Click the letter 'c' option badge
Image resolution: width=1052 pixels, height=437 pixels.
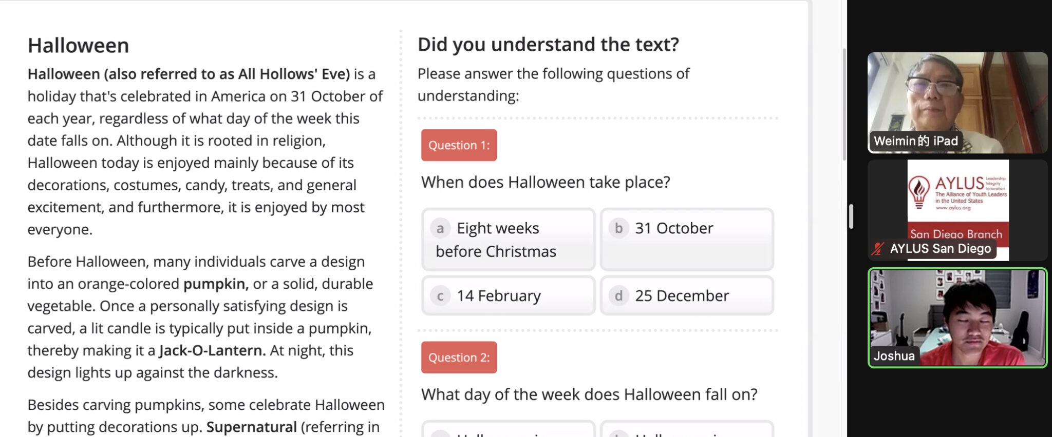[x=440, y=296]
